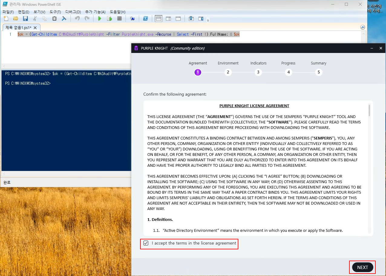Screen dimensions: 386x276
Task: Click the license agreement vertical scrollbar thumb
Action: tap(369, 110)
